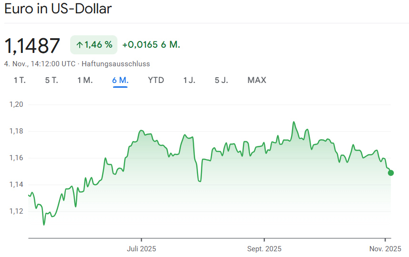Click the Nov. 2025 axis marker

[x=385, y=248]
